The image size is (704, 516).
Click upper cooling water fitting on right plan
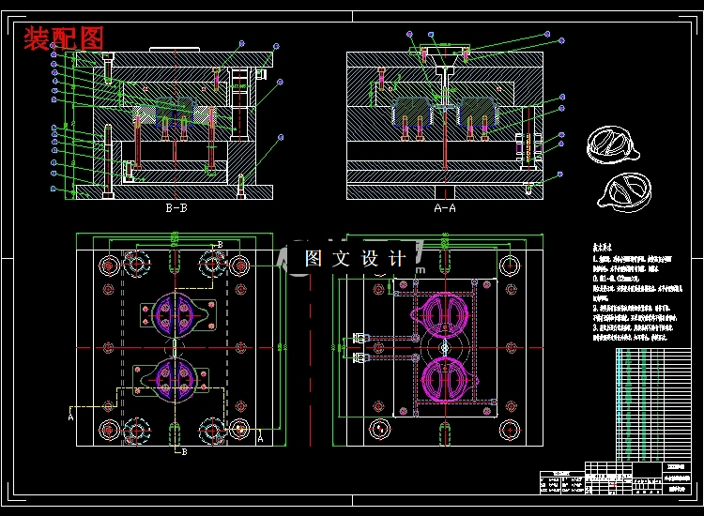[x=360, y=338]
